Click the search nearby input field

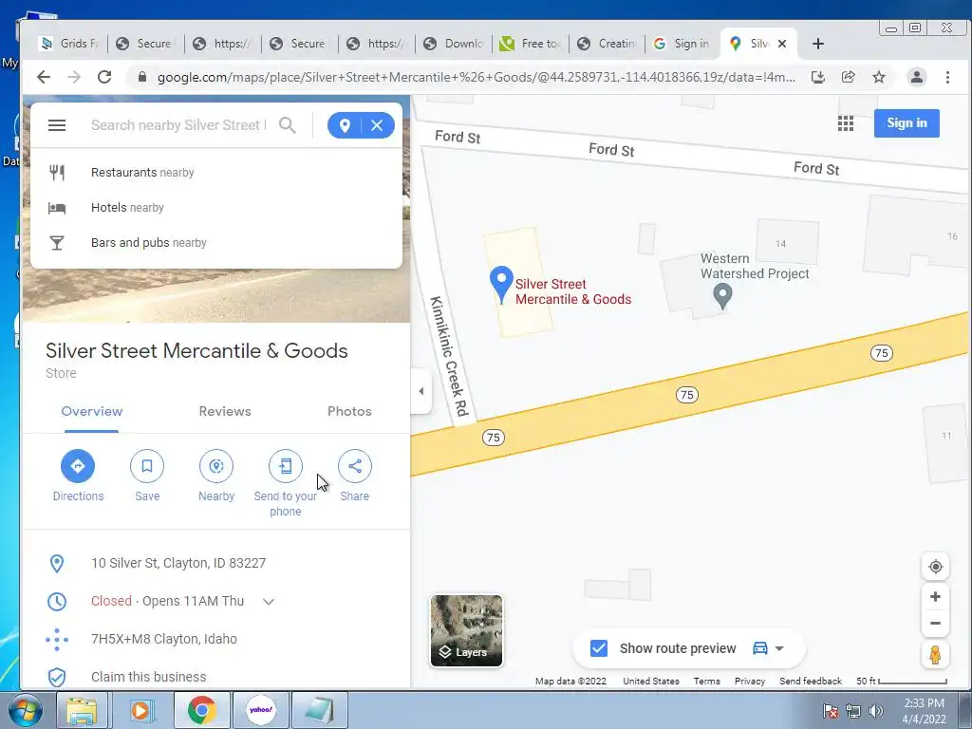[x=178, y=125]
